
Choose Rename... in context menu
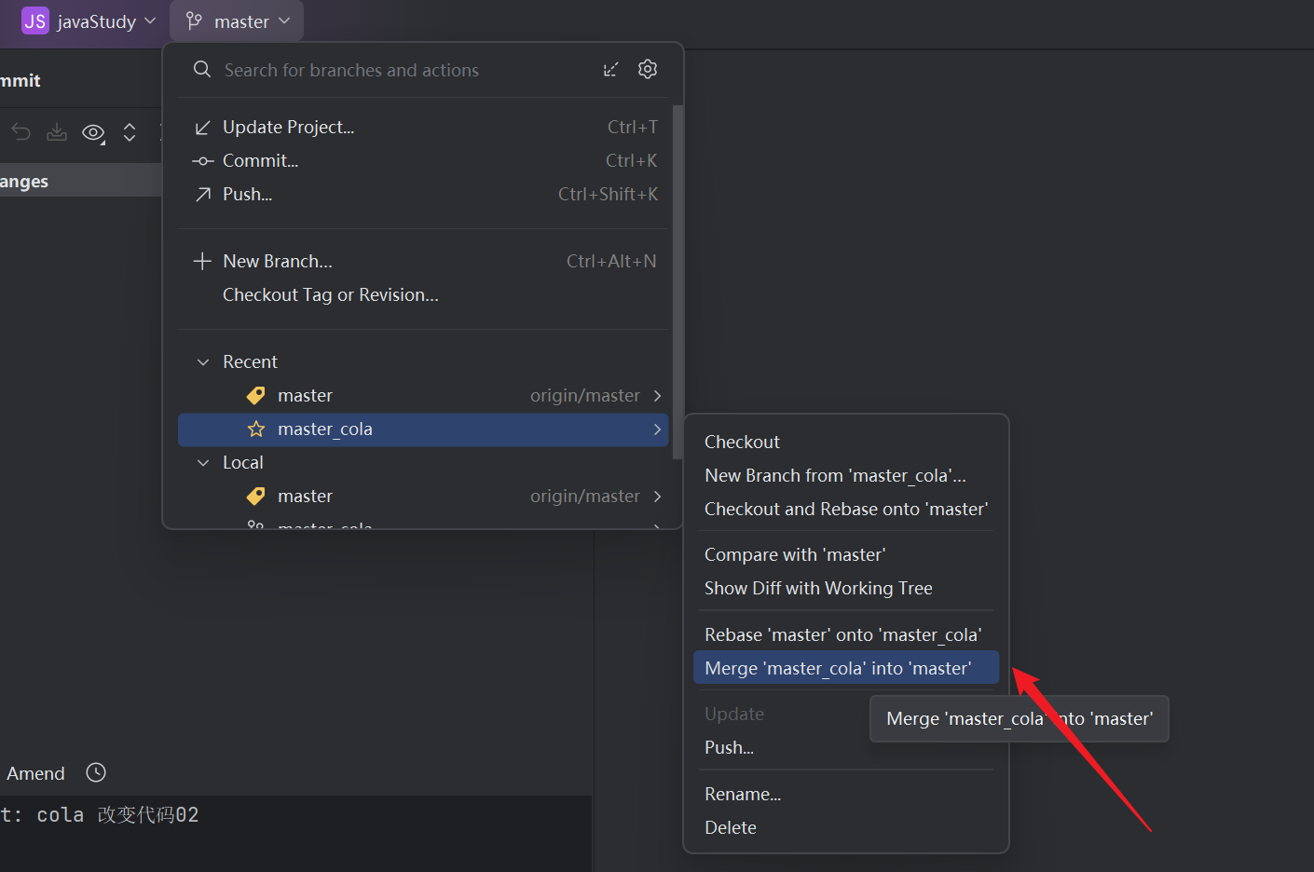point(846,794)
